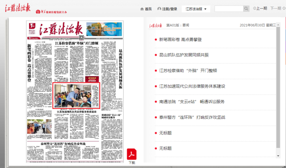Click the 新华报业传媒集团主办 sponsor logo
286x168 pixels.
(x=51, y=12)
